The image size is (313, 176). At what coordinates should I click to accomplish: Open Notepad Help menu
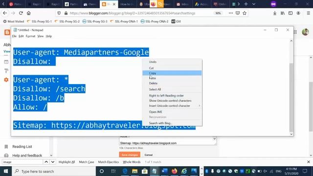[x=49, y=36]
